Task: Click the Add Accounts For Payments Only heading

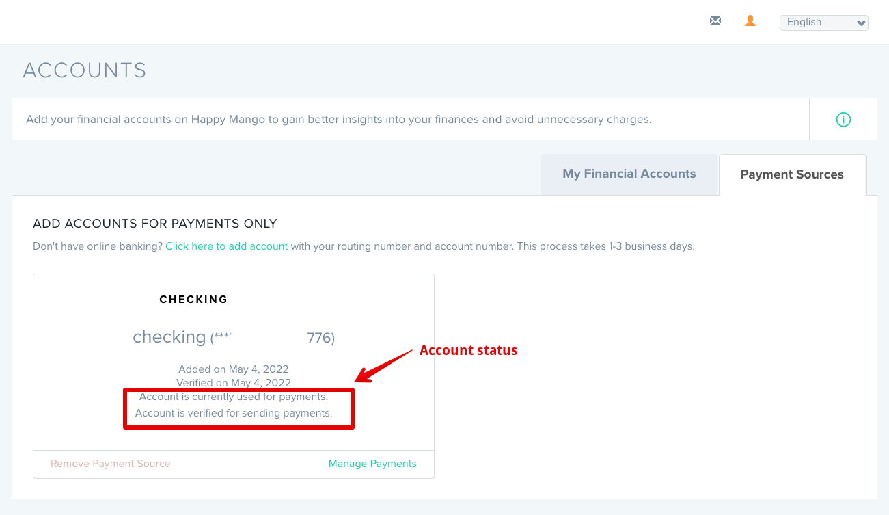Action: [x=155, y=224]
